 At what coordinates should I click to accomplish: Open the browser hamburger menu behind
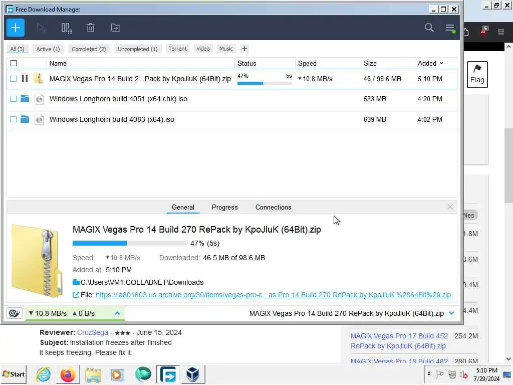500,32
